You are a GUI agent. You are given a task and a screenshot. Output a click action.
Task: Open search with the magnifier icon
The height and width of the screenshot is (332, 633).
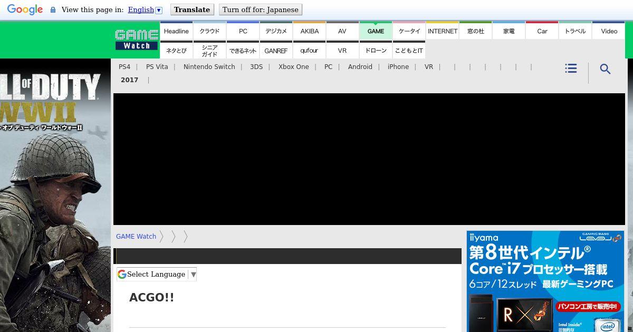[x=605, y=69]
